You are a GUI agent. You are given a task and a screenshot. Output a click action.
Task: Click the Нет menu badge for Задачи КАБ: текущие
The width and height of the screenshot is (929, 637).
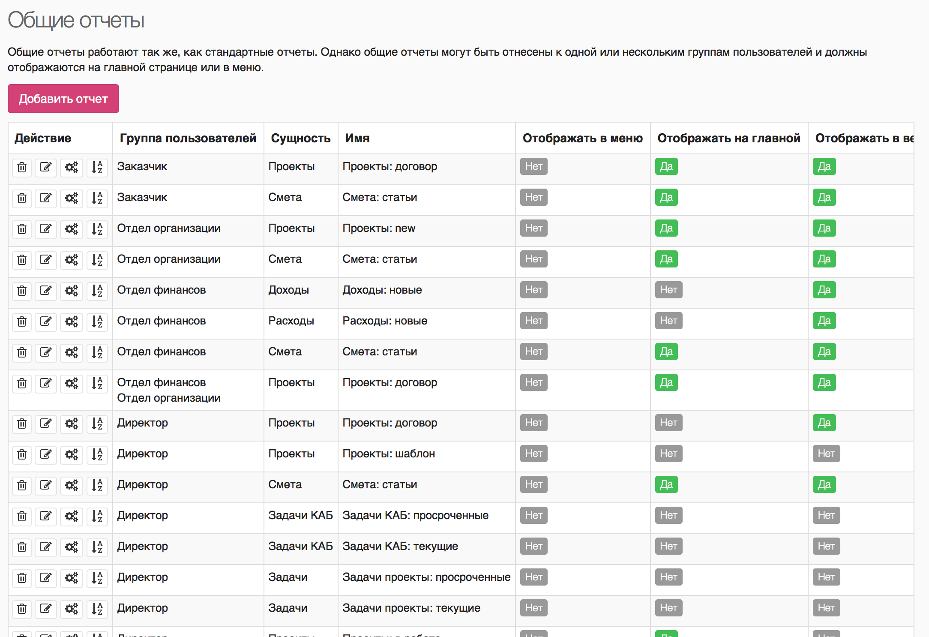(x=534, y=546)
